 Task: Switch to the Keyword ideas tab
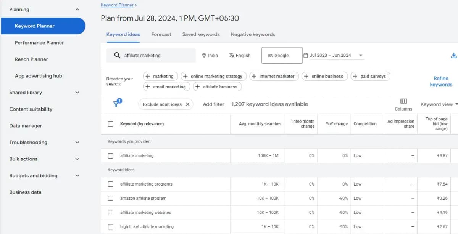click(x=123, y=34)
